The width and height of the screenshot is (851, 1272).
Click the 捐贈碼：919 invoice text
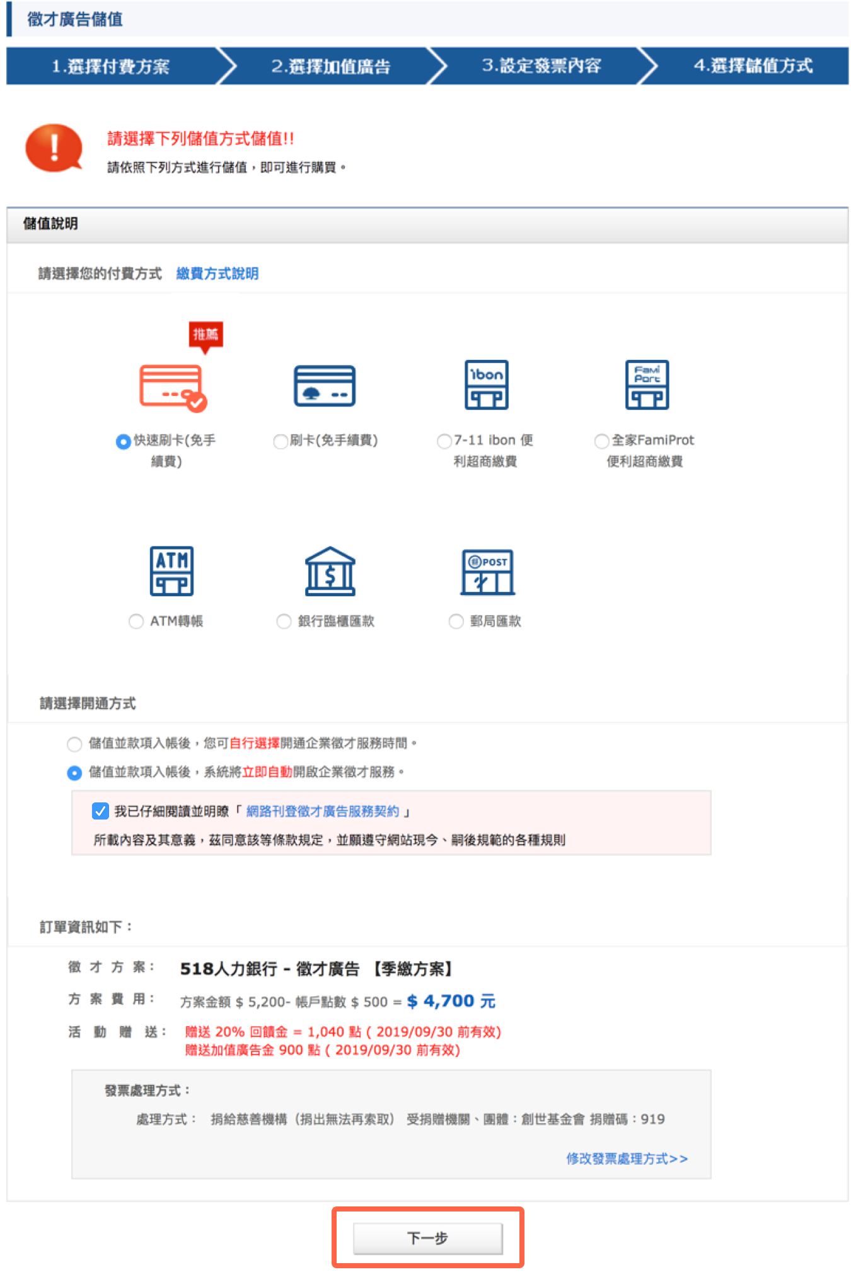(x=627, y=1119)
